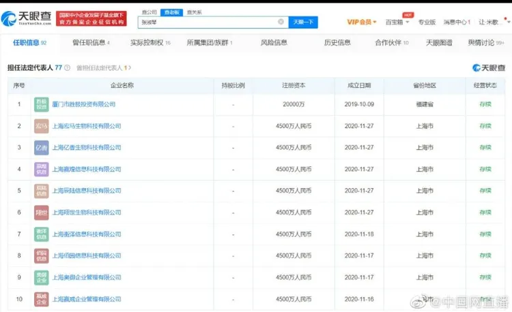512x312 pixels.
Task: Open the 实际控制权 tab
Action: click(x=151, y=43)
